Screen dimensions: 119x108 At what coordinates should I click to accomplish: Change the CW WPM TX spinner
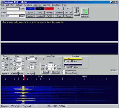point(28,67)
